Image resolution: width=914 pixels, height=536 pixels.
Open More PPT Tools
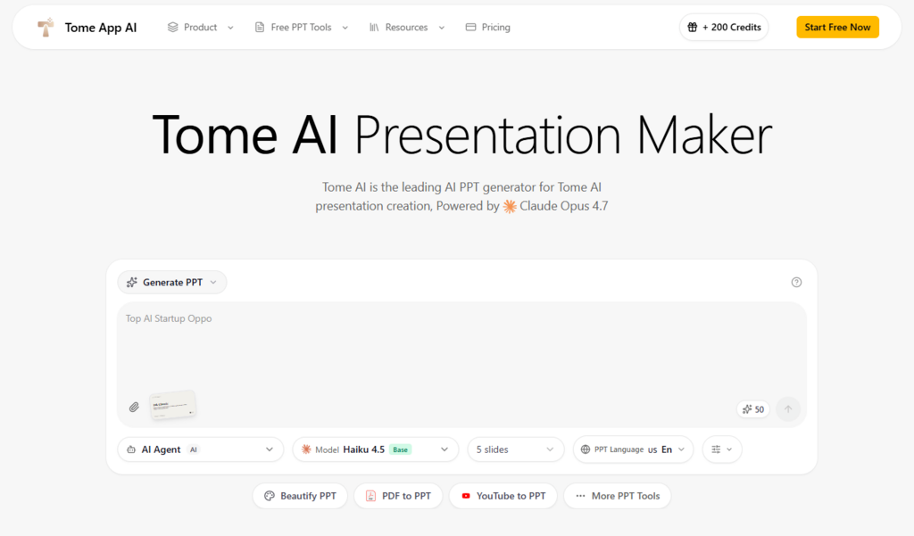(618, 496)
